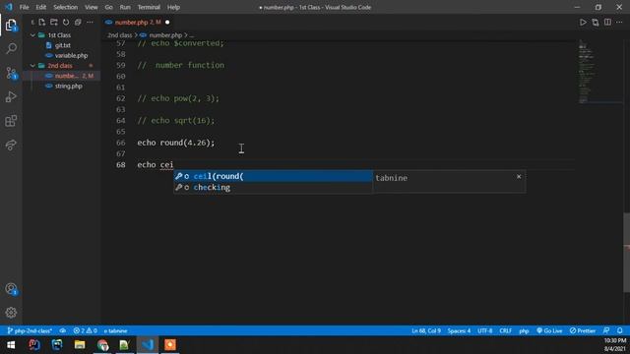Place cursor on line 66 round code

click(x=176, y=143)
